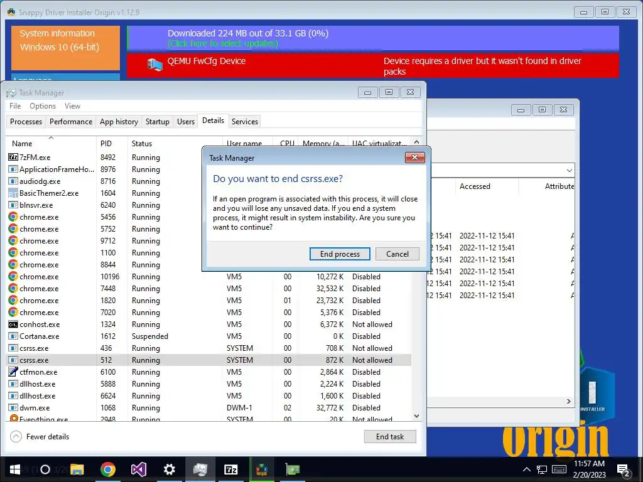Select the Details tab

(x=213, y=120)
